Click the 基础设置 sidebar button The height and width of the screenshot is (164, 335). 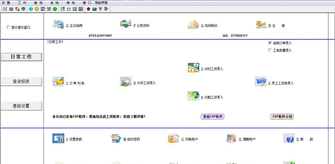tap(21, 106)
